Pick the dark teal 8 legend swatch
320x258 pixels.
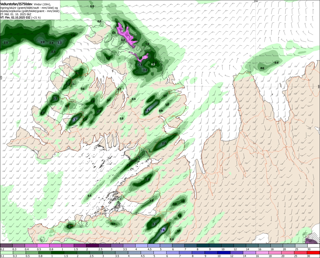click(x=203, y=246)
